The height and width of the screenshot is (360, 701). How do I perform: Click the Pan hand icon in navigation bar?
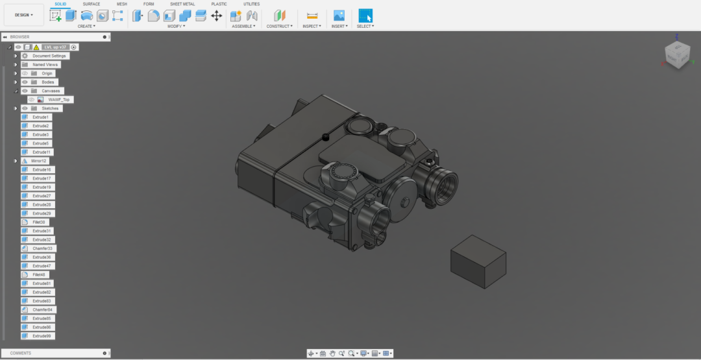(x=332, y=354)
